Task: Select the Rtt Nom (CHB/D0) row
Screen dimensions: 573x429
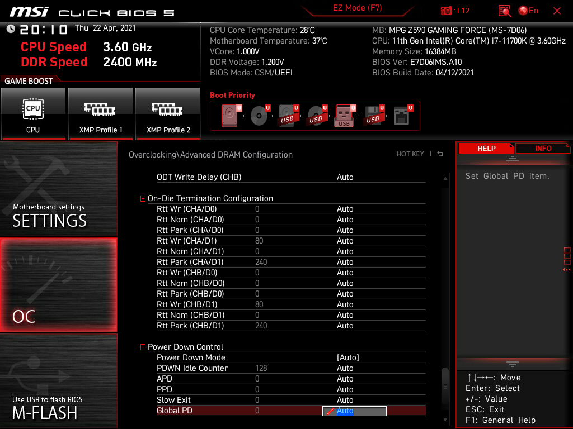Action: (291, 283)
